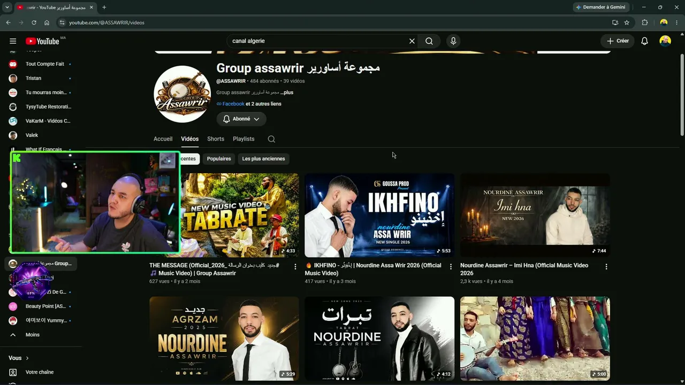
Task: Open the Chrome three-dot menu
Action: tap(677, 22)
